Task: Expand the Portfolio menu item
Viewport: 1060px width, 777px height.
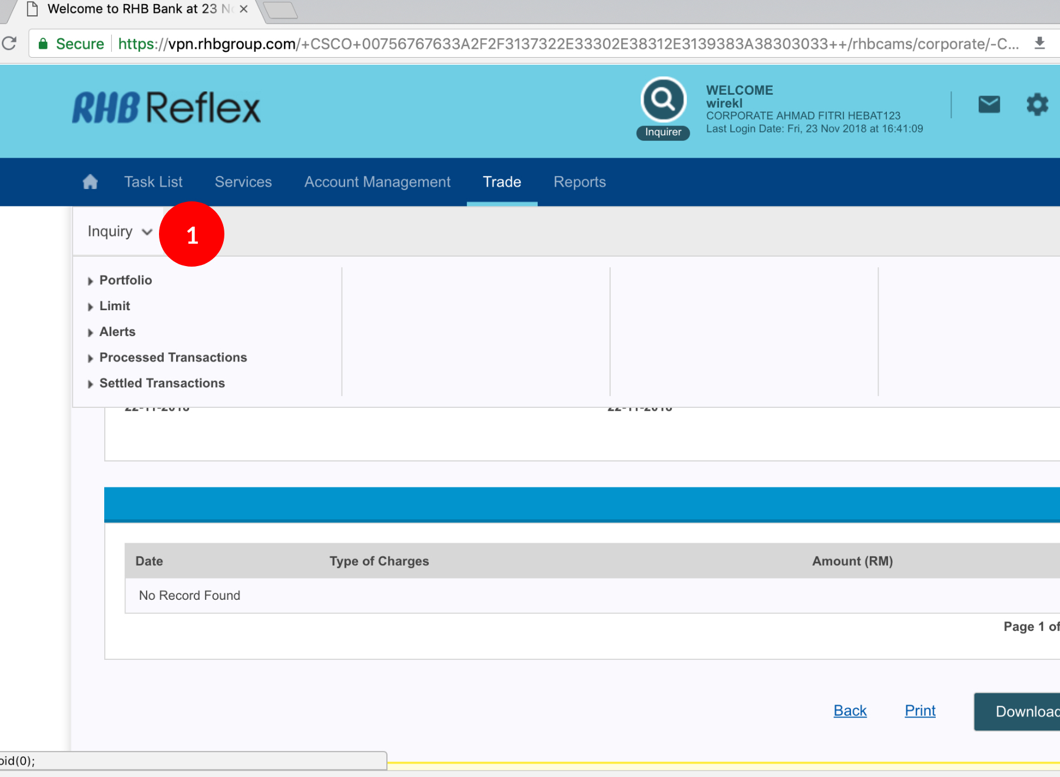Action: click(125, 280)
